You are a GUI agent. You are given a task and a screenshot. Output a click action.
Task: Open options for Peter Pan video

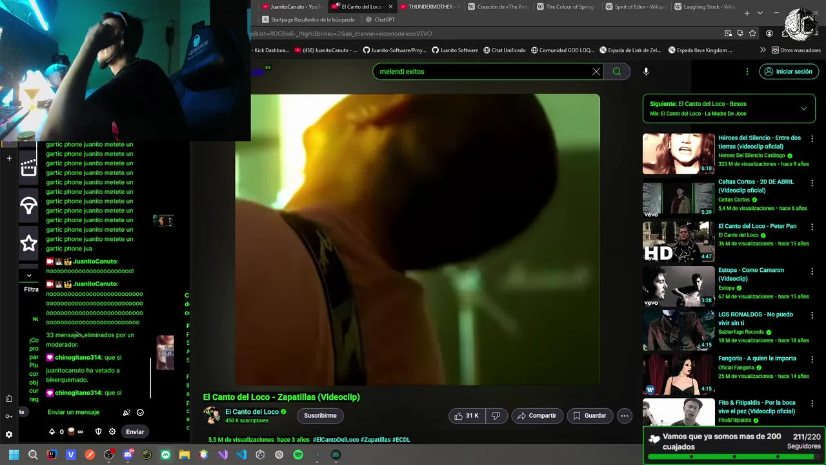(812, 227)
